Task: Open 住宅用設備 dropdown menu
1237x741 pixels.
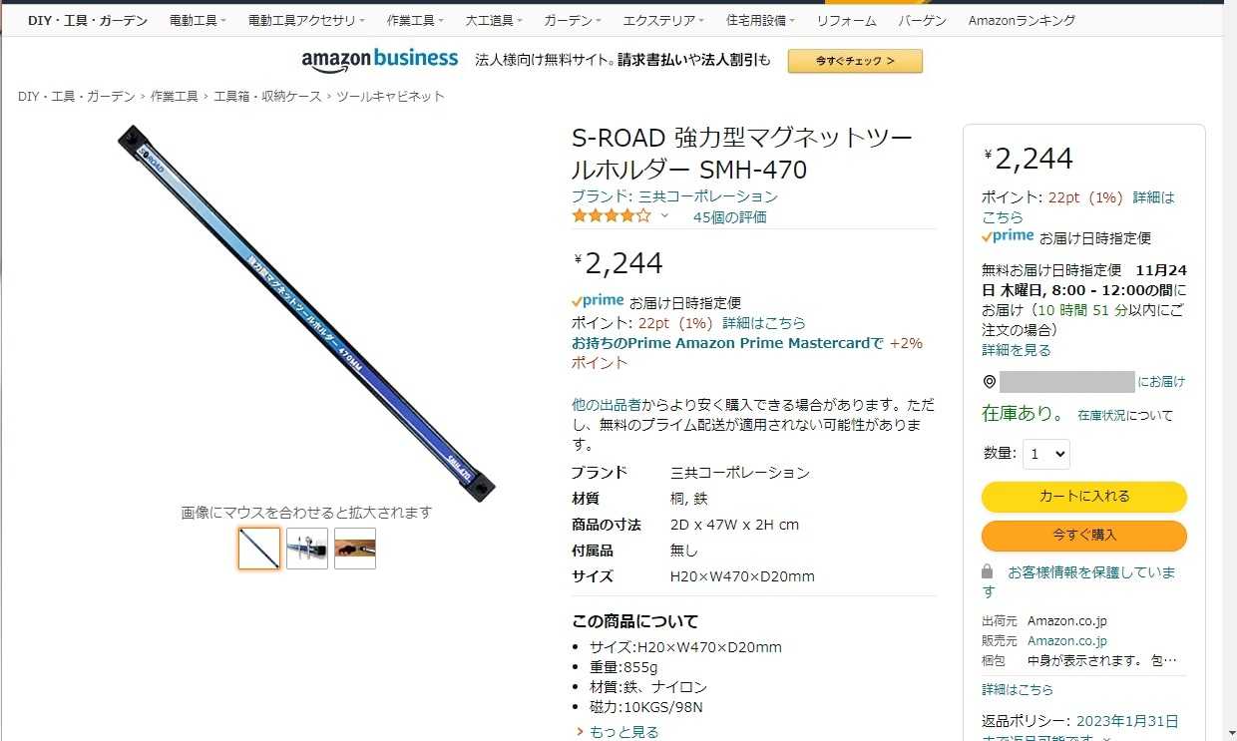Action: tap(761, 20)
